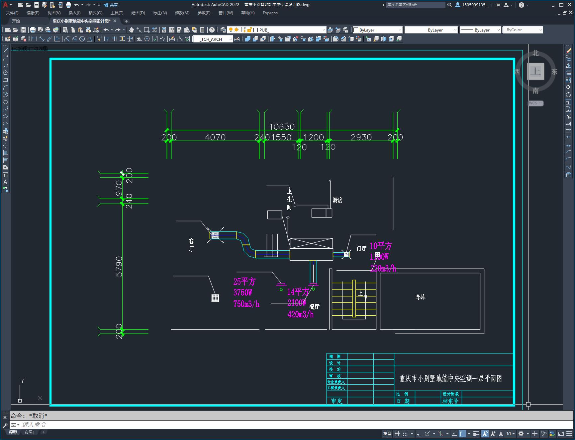Viewport: 575px width, 440px height.
Task: Select the Rotate modify tool
Action: coord(568,94)
